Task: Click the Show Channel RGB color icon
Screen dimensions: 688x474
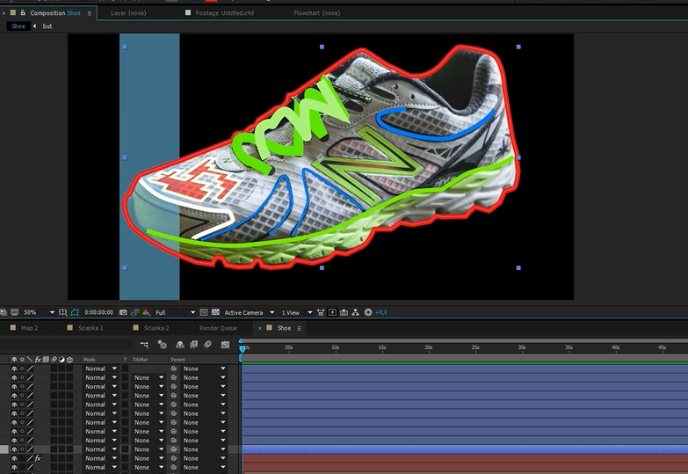Action: pos(145,312)
